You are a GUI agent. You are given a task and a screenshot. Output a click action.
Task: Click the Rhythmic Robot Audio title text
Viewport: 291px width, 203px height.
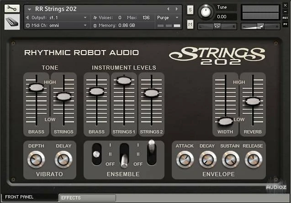pos(81,53)
